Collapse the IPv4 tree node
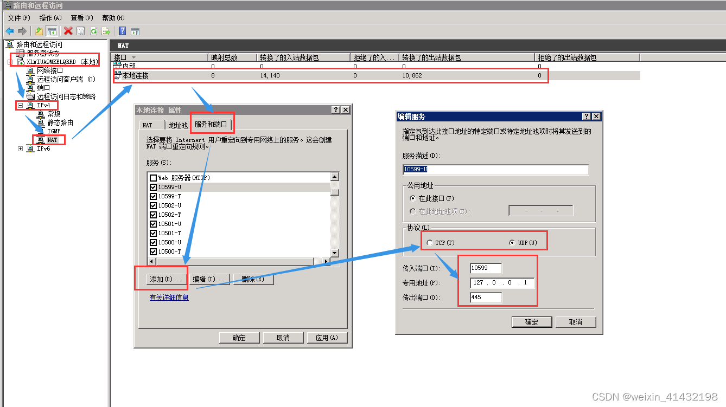The width and height of the screenshot is (726, 407). click(20, 105)
